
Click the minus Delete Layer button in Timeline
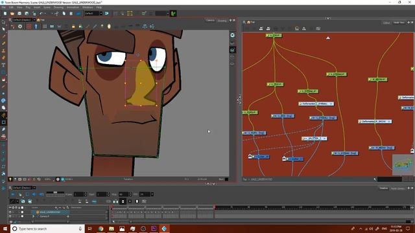tap(60, 208)
